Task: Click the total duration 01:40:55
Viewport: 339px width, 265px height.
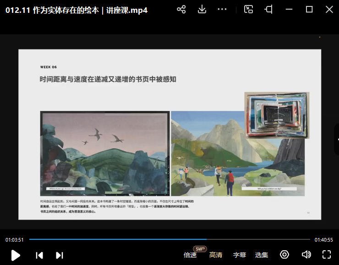Action: (323, 240)
